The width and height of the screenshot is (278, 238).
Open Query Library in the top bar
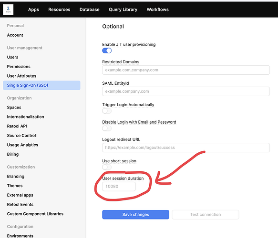point(123,10)
